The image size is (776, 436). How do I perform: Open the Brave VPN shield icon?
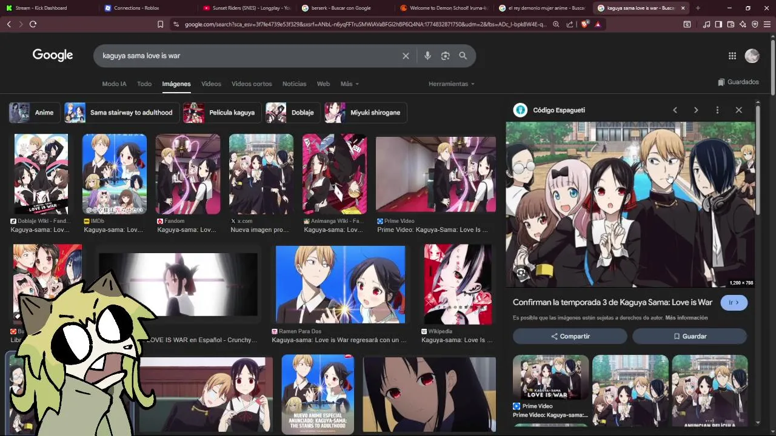point(755,24)
